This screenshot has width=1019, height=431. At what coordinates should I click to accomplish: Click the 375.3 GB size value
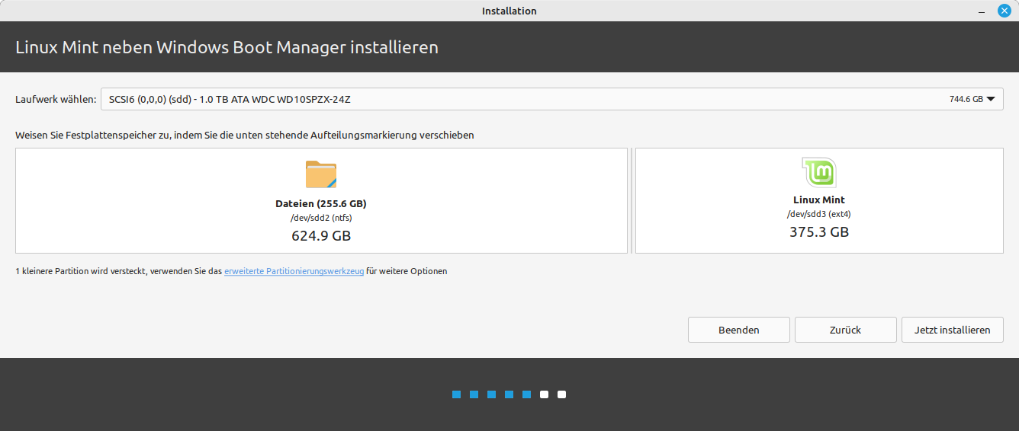tap(819, 232)
